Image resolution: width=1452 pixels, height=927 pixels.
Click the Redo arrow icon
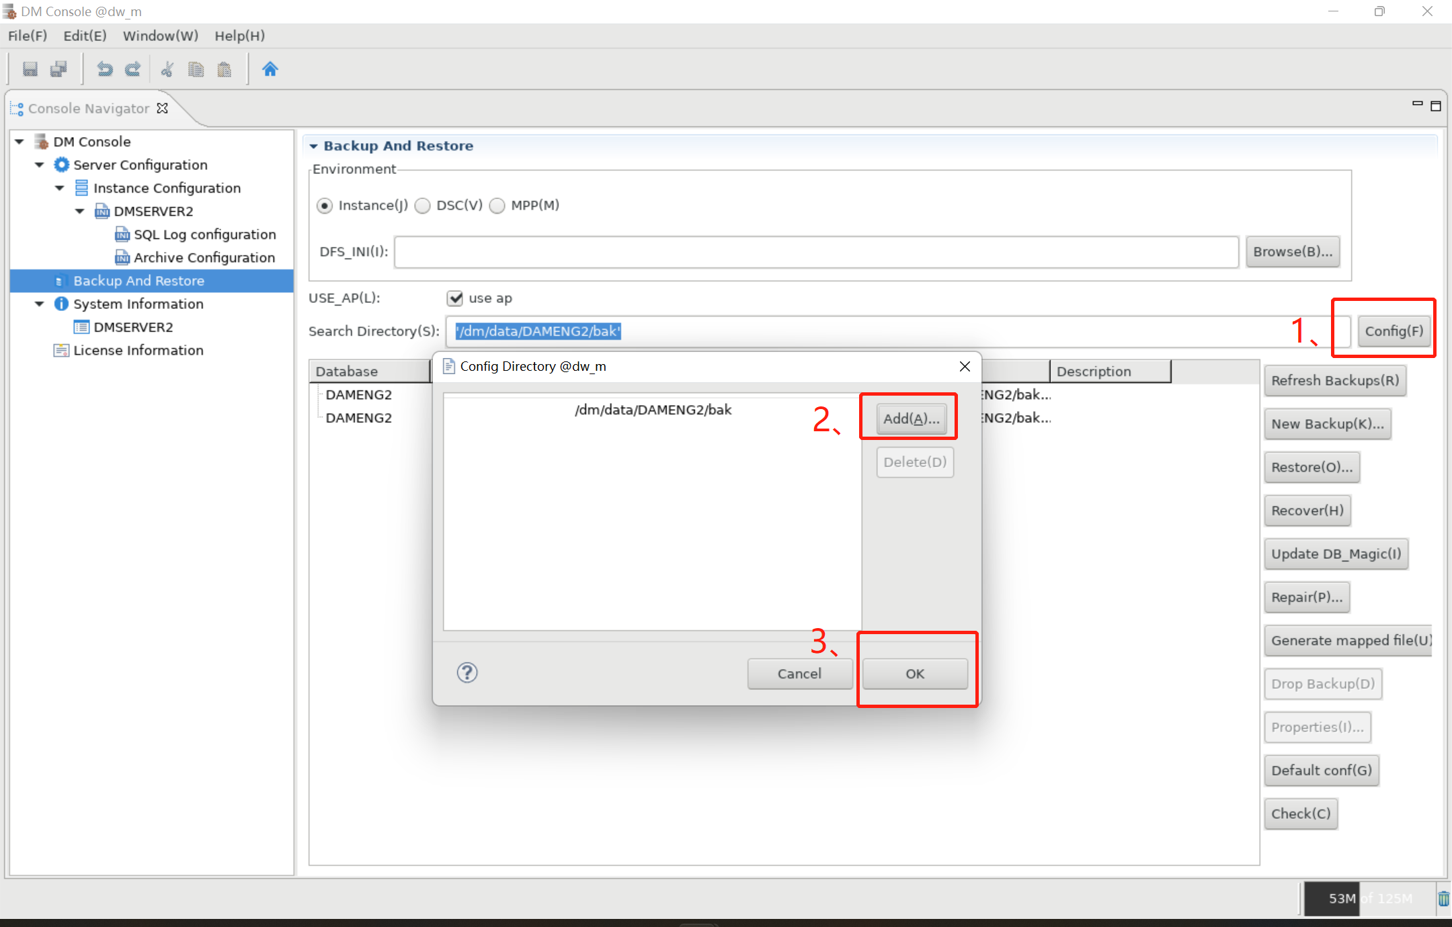[133, 69]
